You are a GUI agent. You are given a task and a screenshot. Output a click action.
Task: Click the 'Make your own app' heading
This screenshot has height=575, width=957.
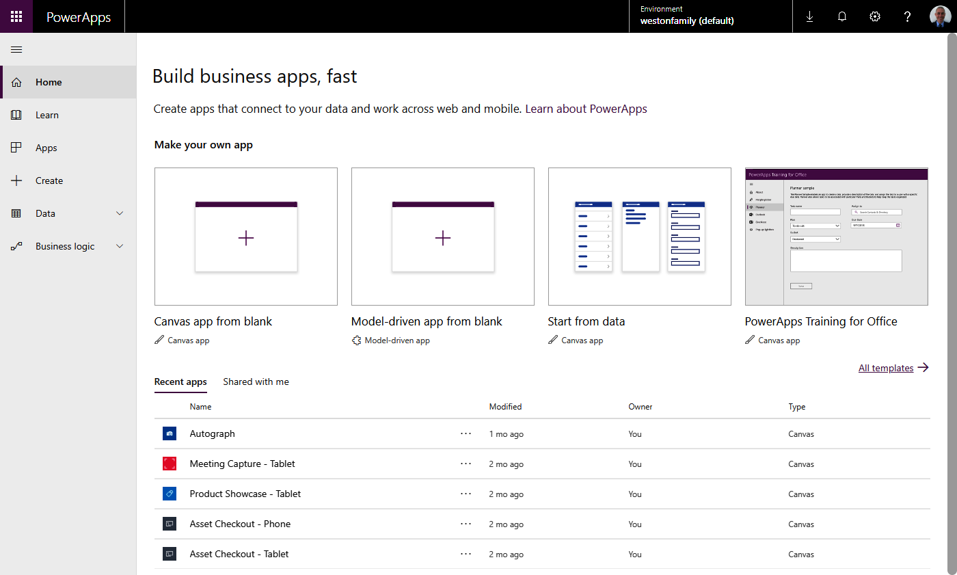(x=204, y=145)
